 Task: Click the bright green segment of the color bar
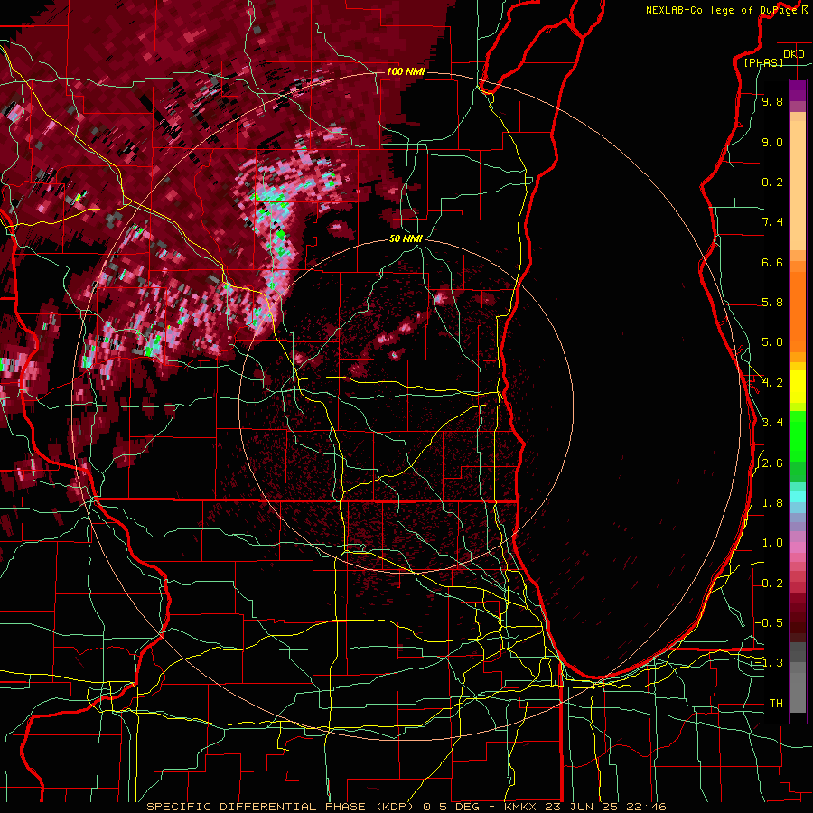point(798,435)
